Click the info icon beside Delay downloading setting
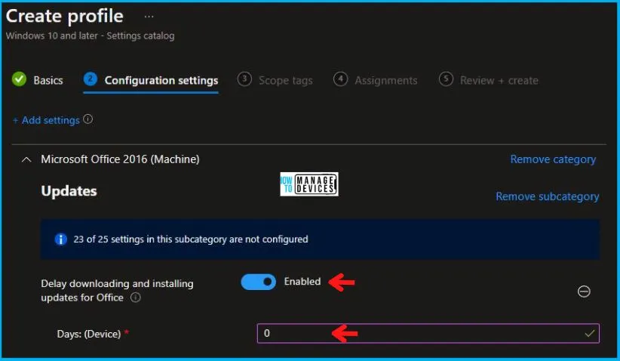This screenshot has height=361, width=620. click(136, 298)
